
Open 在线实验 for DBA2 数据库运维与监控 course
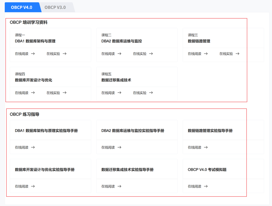[x=140, y=54]
